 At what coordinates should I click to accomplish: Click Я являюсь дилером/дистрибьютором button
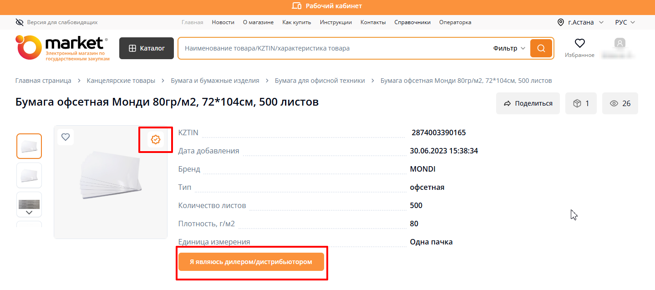point(251,262)
